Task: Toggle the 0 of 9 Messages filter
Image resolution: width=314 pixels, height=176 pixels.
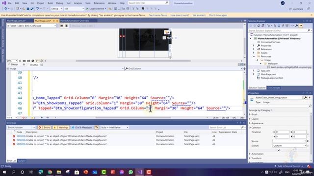Action: (x=82, y=127)
